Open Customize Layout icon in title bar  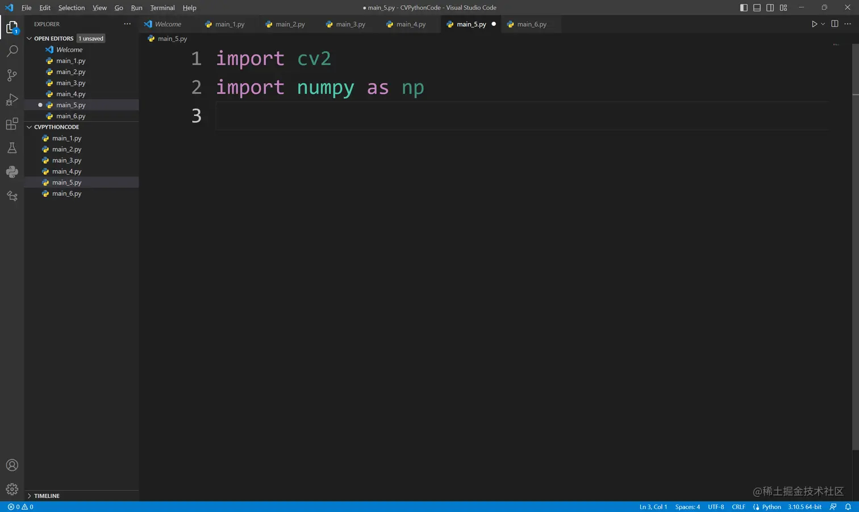click(x=783, y=7)
